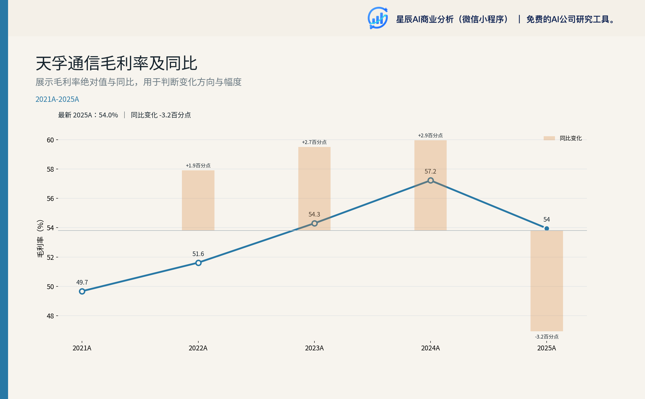Click the +2.7百分点 bar label
The height and width of the screenshot is (399, 645).
[314, 142]
